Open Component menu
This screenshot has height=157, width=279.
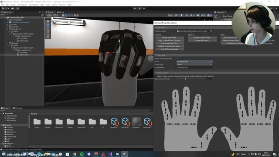(34, 5)
